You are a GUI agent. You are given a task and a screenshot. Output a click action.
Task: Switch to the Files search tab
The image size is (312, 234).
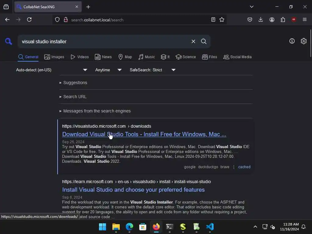[209, 57]
